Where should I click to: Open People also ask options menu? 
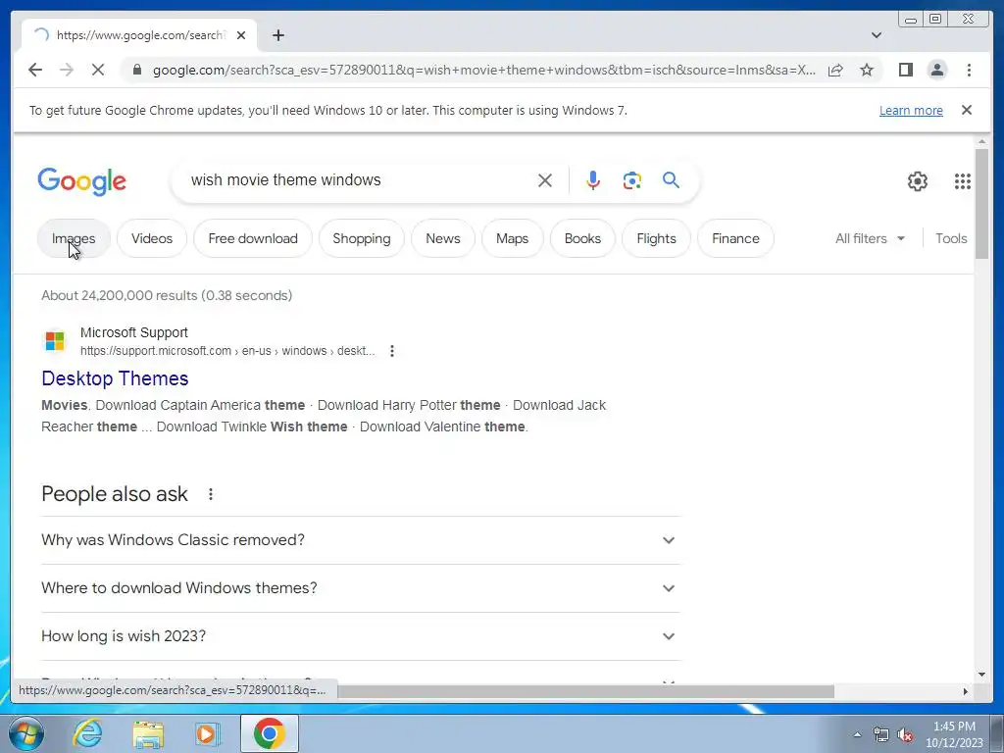tap(210, 494)
